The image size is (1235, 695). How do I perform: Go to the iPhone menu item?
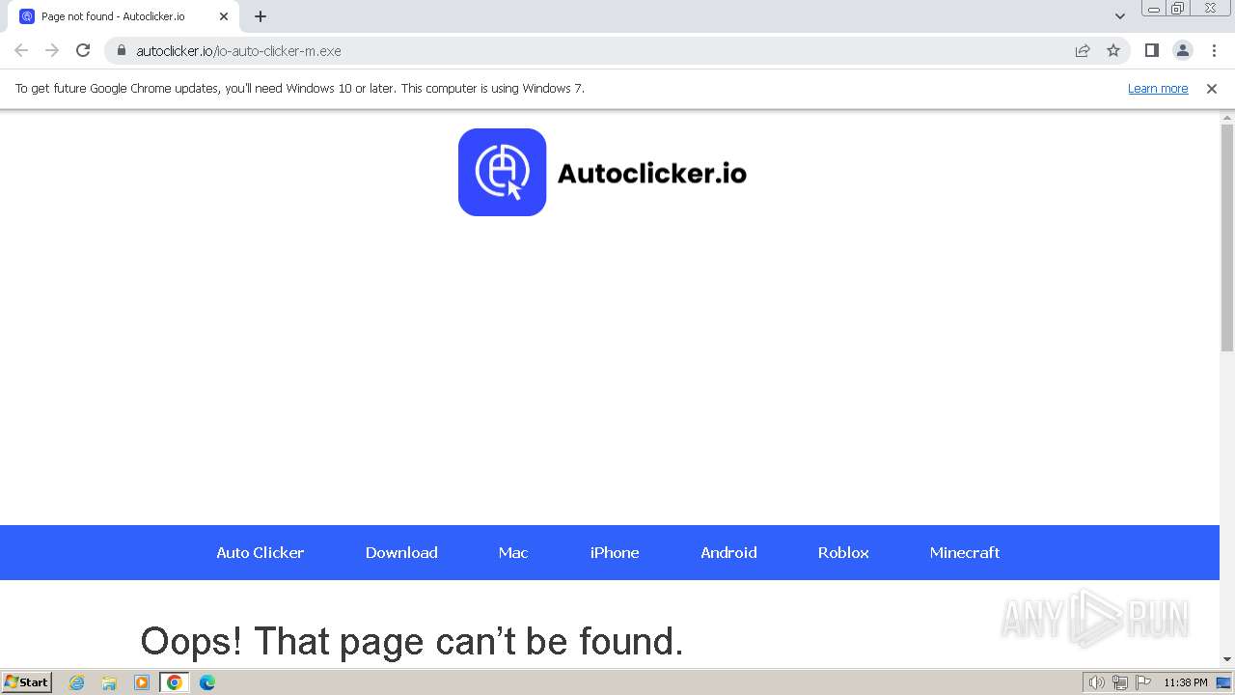[x=615, y=552]
